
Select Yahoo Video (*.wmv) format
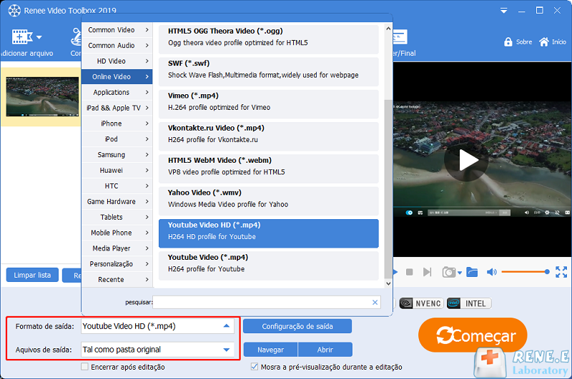tap(269, 201)
